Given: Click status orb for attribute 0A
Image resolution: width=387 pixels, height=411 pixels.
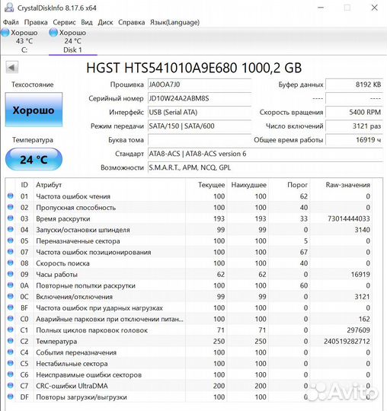Looking at the screenshot, I should pos(11,285).
